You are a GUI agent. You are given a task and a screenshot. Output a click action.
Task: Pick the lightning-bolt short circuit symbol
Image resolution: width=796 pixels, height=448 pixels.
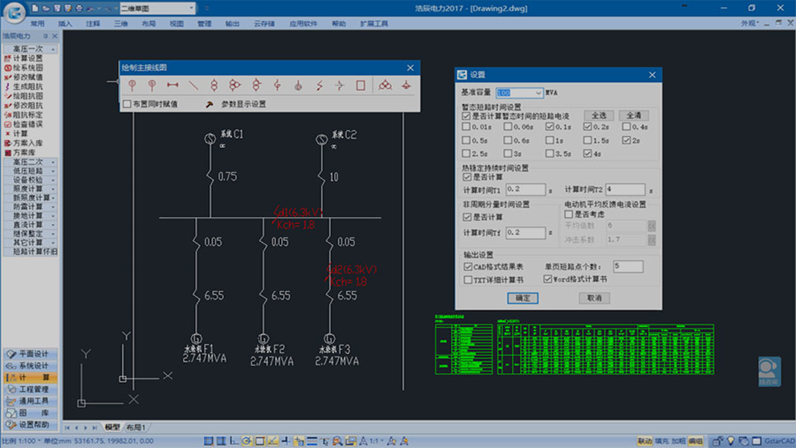319,85
